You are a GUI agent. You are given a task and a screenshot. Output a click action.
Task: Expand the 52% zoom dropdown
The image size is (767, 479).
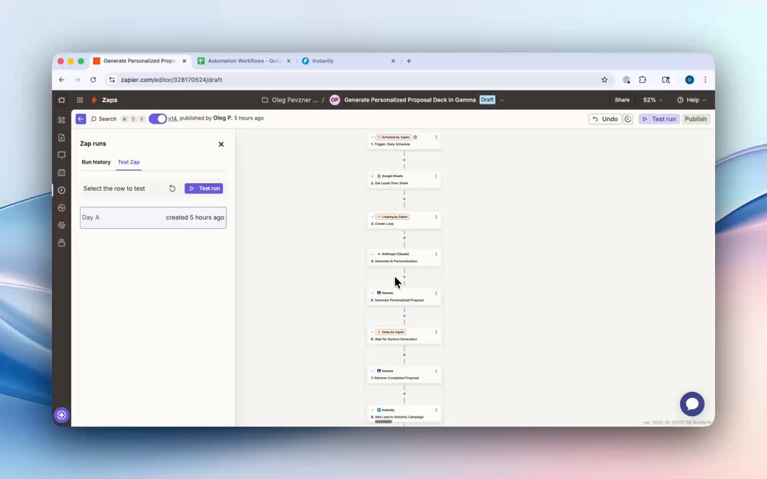(653, 100)
